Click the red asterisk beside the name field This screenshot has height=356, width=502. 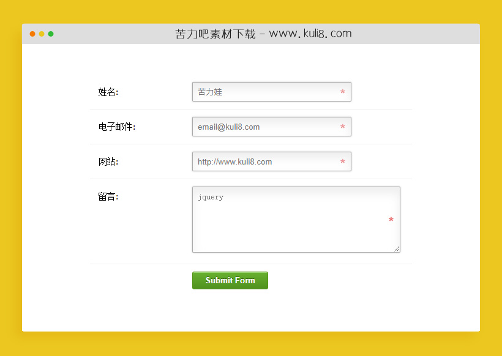343,92
